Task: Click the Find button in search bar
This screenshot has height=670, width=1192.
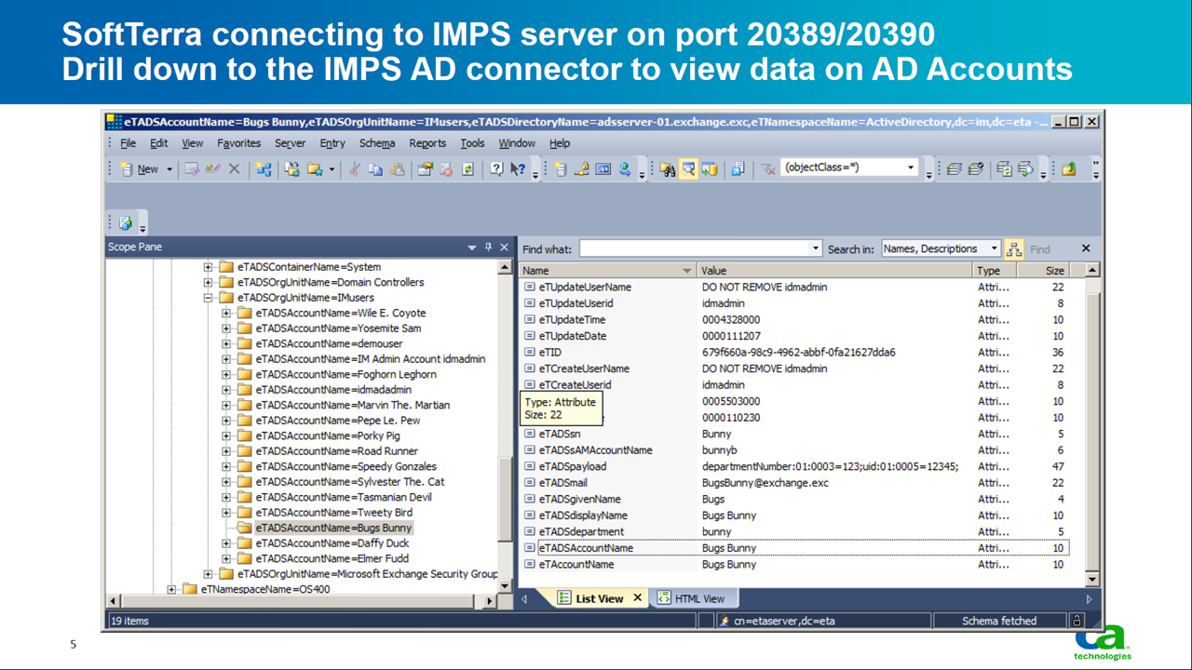Action: (x=1040, y=248)
